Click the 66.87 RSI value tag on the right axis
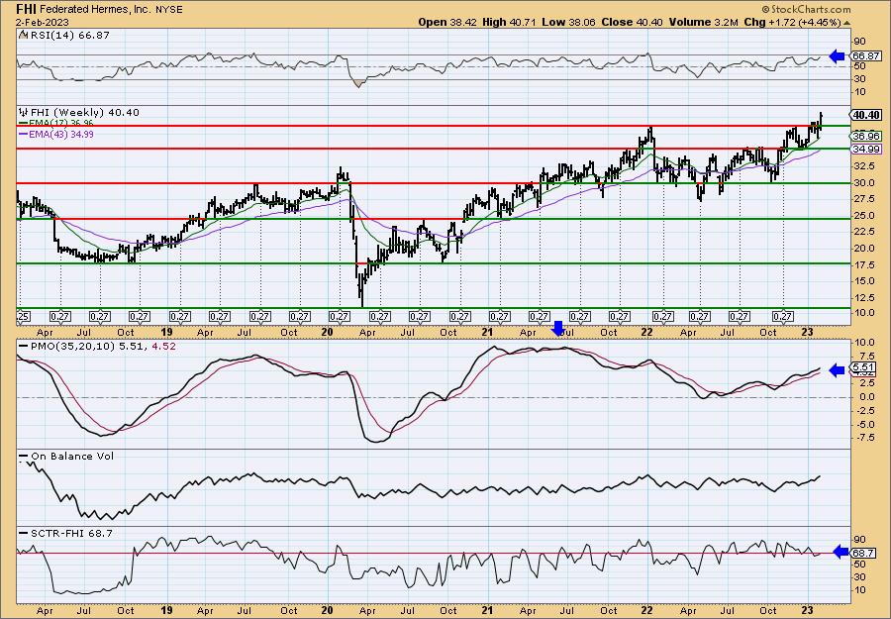Screen dimensions: 891x619 coord(867,55)
